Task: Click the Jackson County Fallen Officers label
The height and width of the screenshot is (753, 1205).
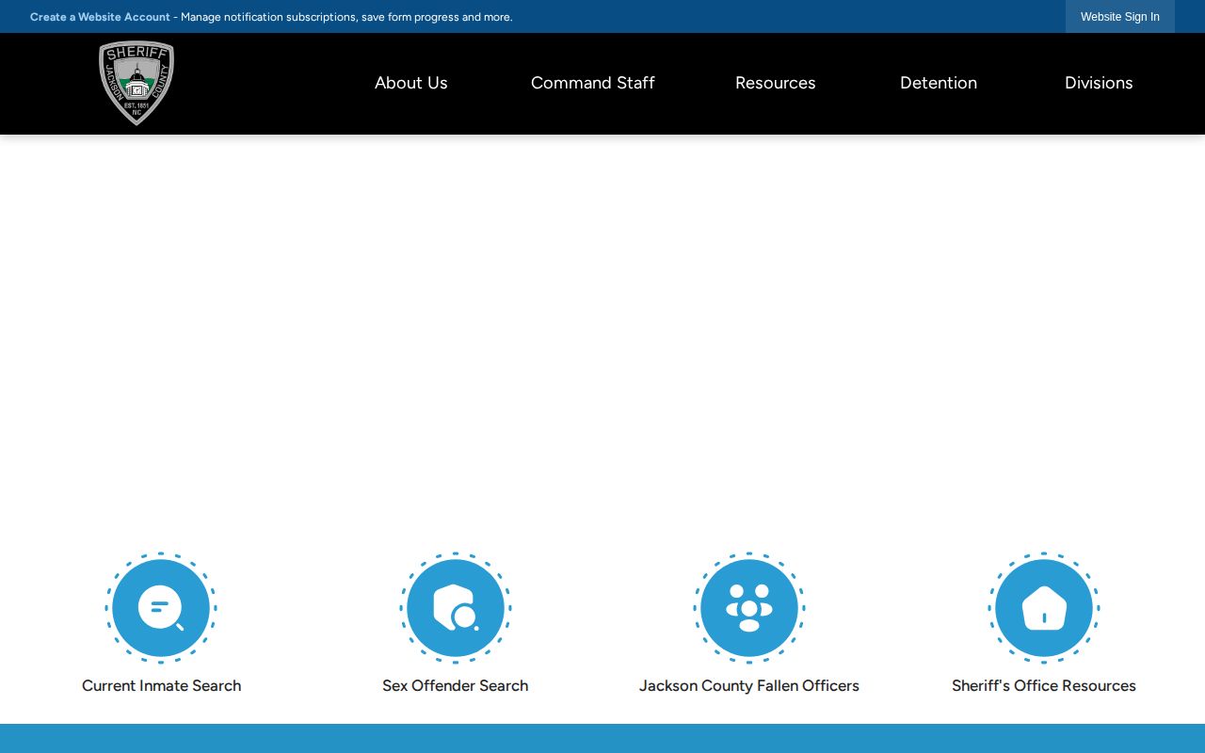Action: click(x=749, y=685)
